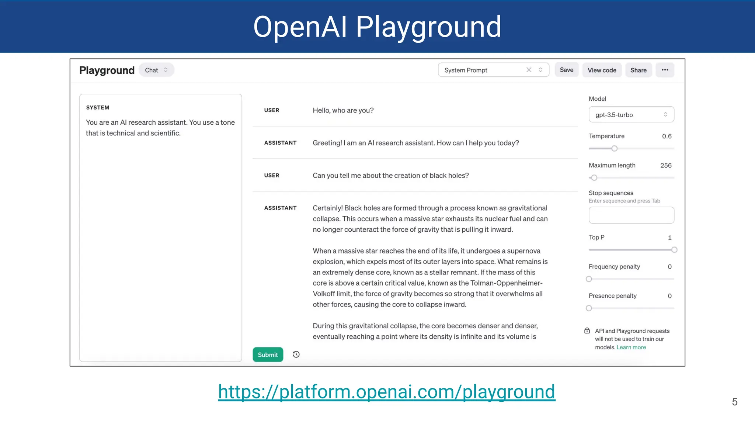
Task: Expand the gpt-3.5-turbo model dropdown
Action: pyautogui.click(x=631, y=114)
